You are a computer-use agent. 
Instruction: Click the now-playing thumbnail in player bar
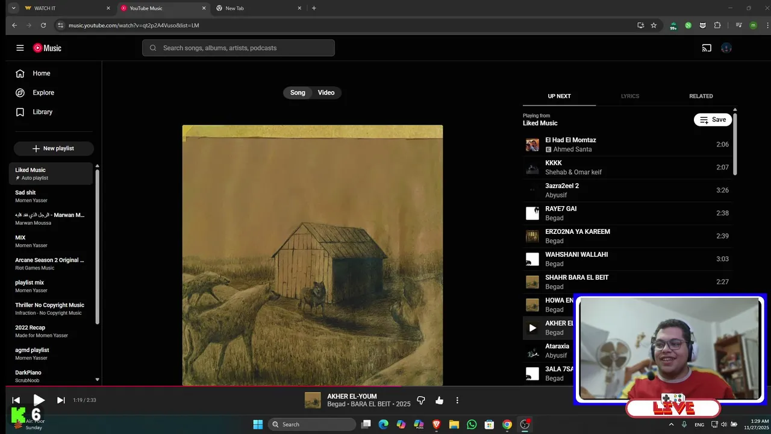313,400
